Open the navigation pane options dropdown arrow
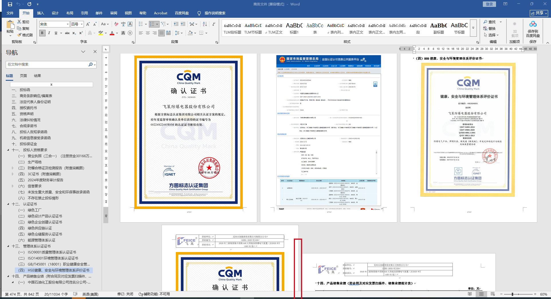This screenshot has height=299, width=551. (x=83, y=52)
